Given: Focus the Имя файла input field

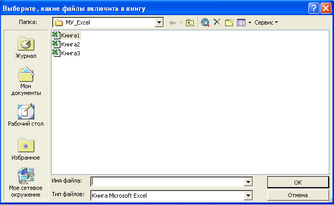Looking at the screenshot, I should (167, 182).
